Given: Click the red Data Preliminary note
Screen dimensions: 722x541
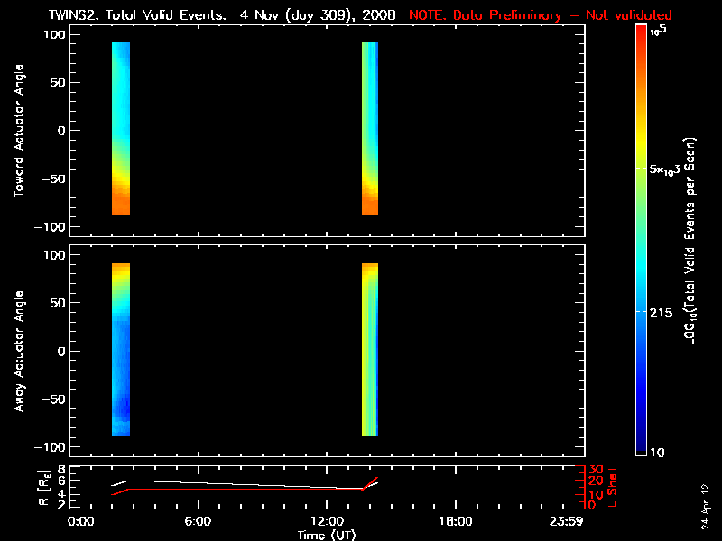Looking at the screenshot, I should 540,15.
